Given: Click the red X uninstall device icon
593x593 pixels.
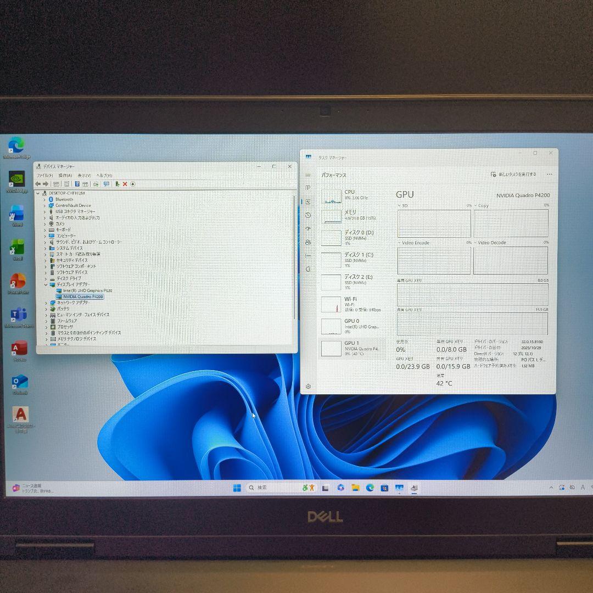Looking at the screenshot, I should [125, 184].
